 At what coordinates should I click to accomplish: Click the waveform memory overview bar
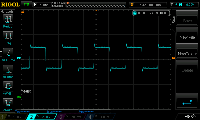click(x=96, y=5)
